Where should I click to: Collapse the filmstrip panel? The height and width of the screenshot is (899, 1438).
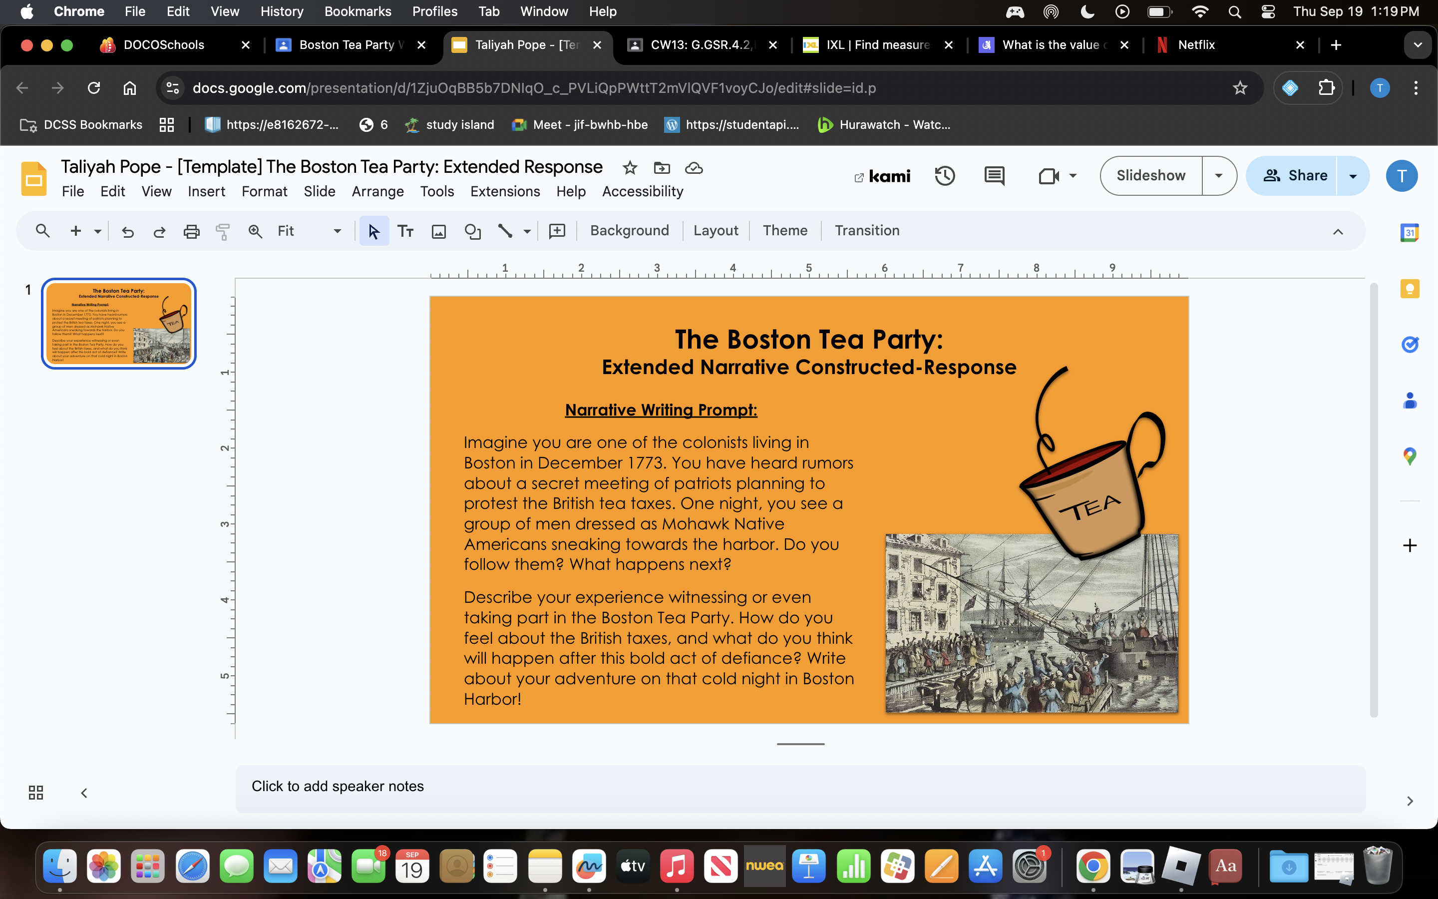point(84,793)
